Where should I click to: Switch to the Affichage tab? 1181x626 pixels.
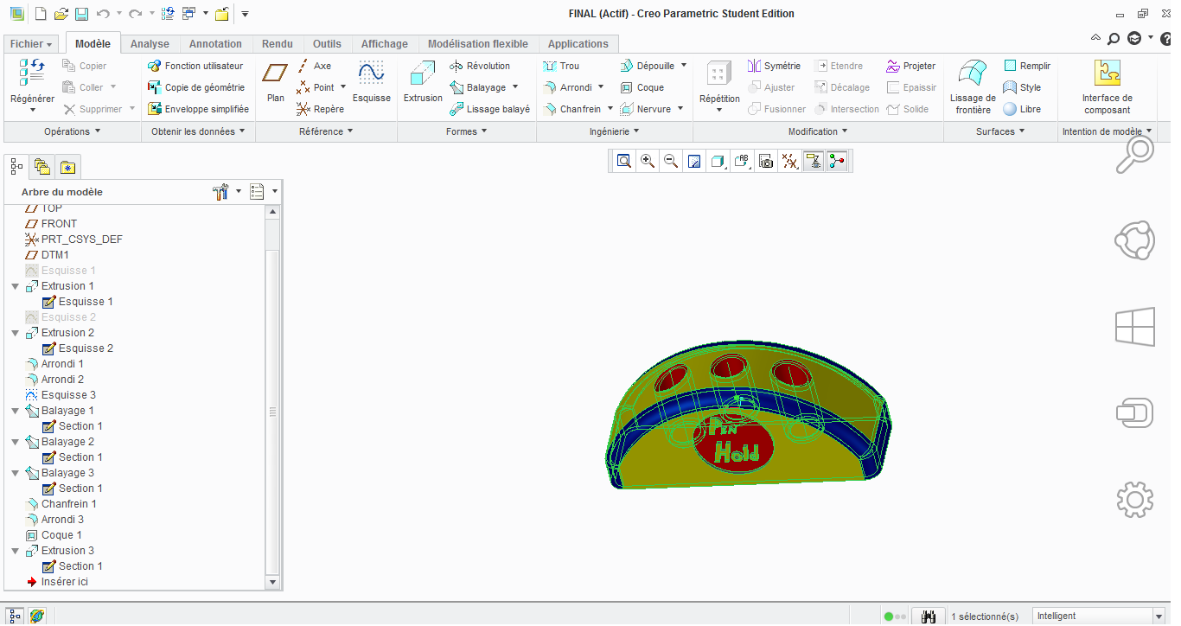point(385,44)
